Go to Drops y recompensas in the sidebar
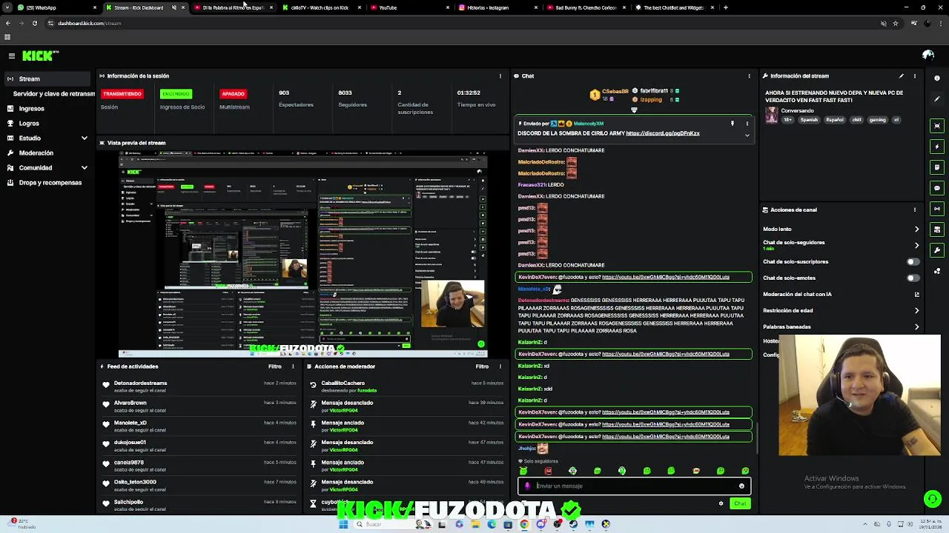Screen dimensions: 949x533 pyautogui.click(x=50, y=182)
